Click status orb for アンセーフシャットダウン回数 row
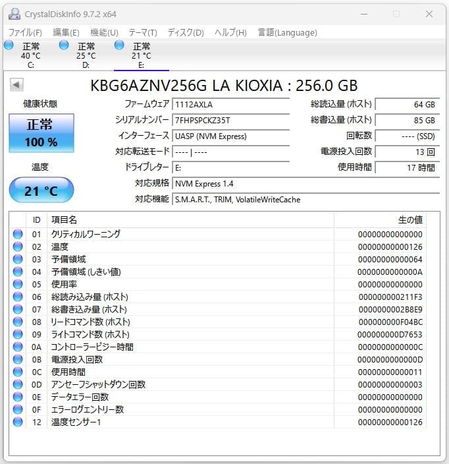The height and width of the screenshot is (464, 449). (18, 384)
